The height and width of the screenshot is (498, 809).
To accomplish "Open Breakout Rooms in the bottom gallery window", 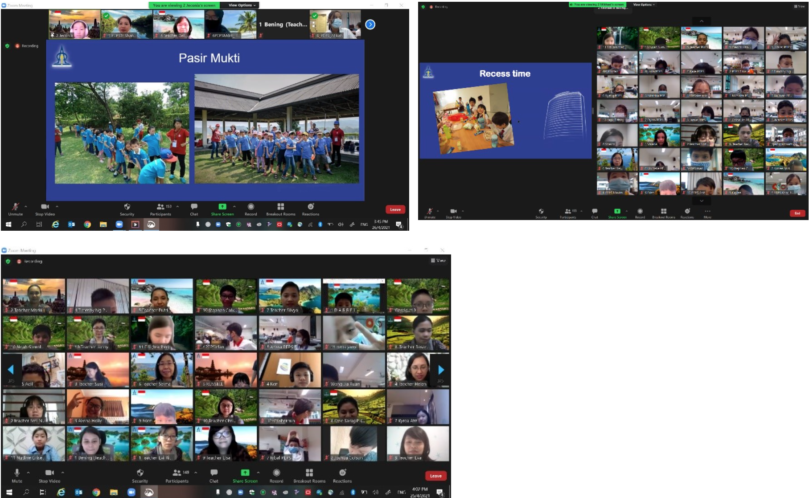I will [x=309, y=476].
